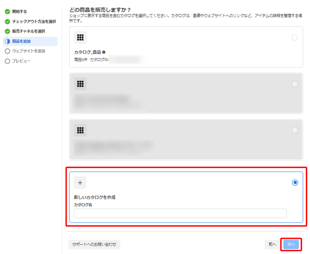Click green checkmark beside チェックアウト方法を選択
The height and width of the screenshot is (254, 310).
[x=7, y=22]
